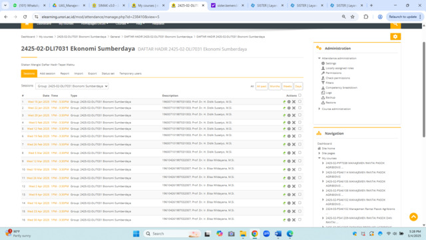
Task: Switch to the Status set tab
Action: click(108, 73)
